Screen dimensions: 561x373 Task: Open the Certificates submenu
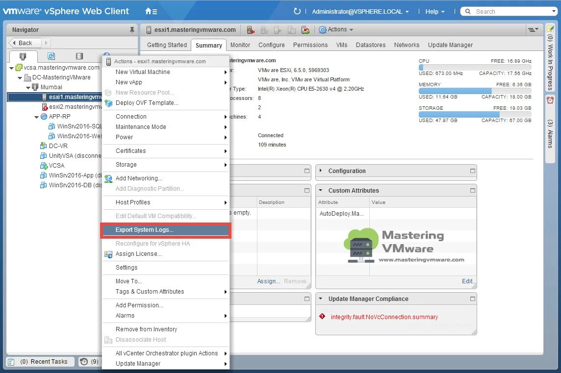(x=166, y=151)
